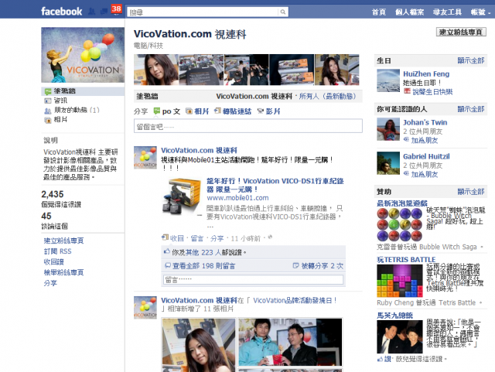Click the 資訊 info icon in sidebar
The width and height of the screenshot is (495, 372).
click(48, 101)
